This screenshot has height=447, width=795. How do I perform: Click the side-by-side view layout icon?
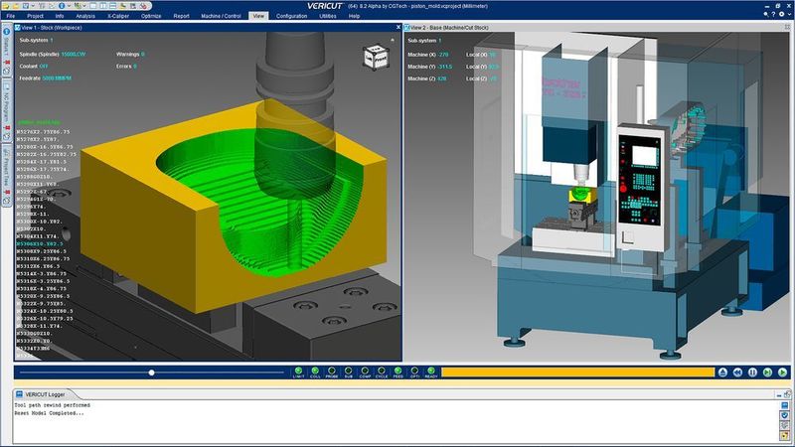point(103,6)
